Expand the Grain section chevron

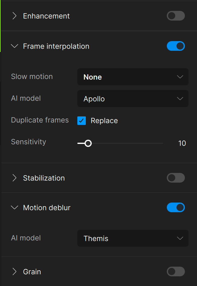pyautogui.click(x=14, y=272)
